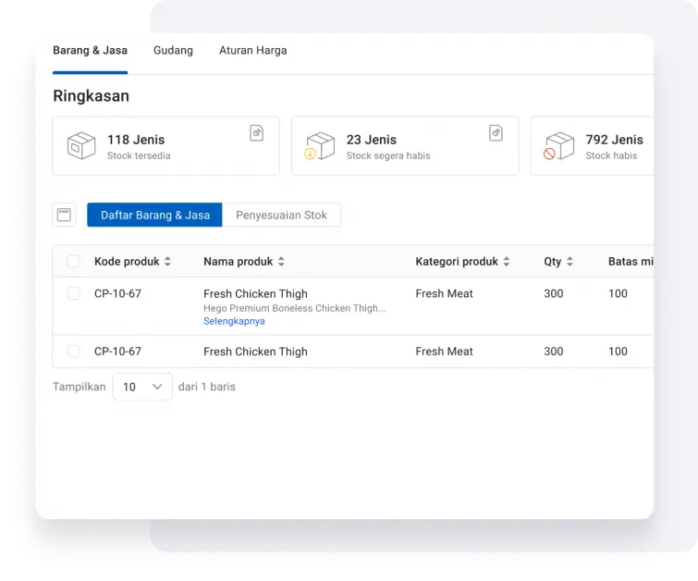Click Hego Premium Boneless Chicken Thigh description
Image resolution: width=698 pixels, height=581 pixels.
click(x=295, y=308)
